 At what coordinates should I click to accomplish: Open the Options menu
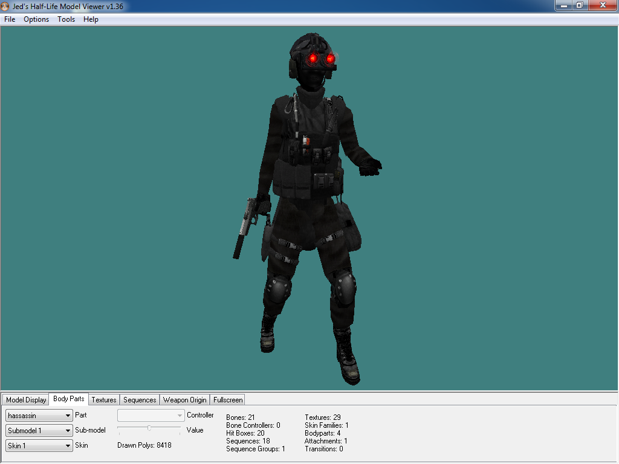click(36, 19)
